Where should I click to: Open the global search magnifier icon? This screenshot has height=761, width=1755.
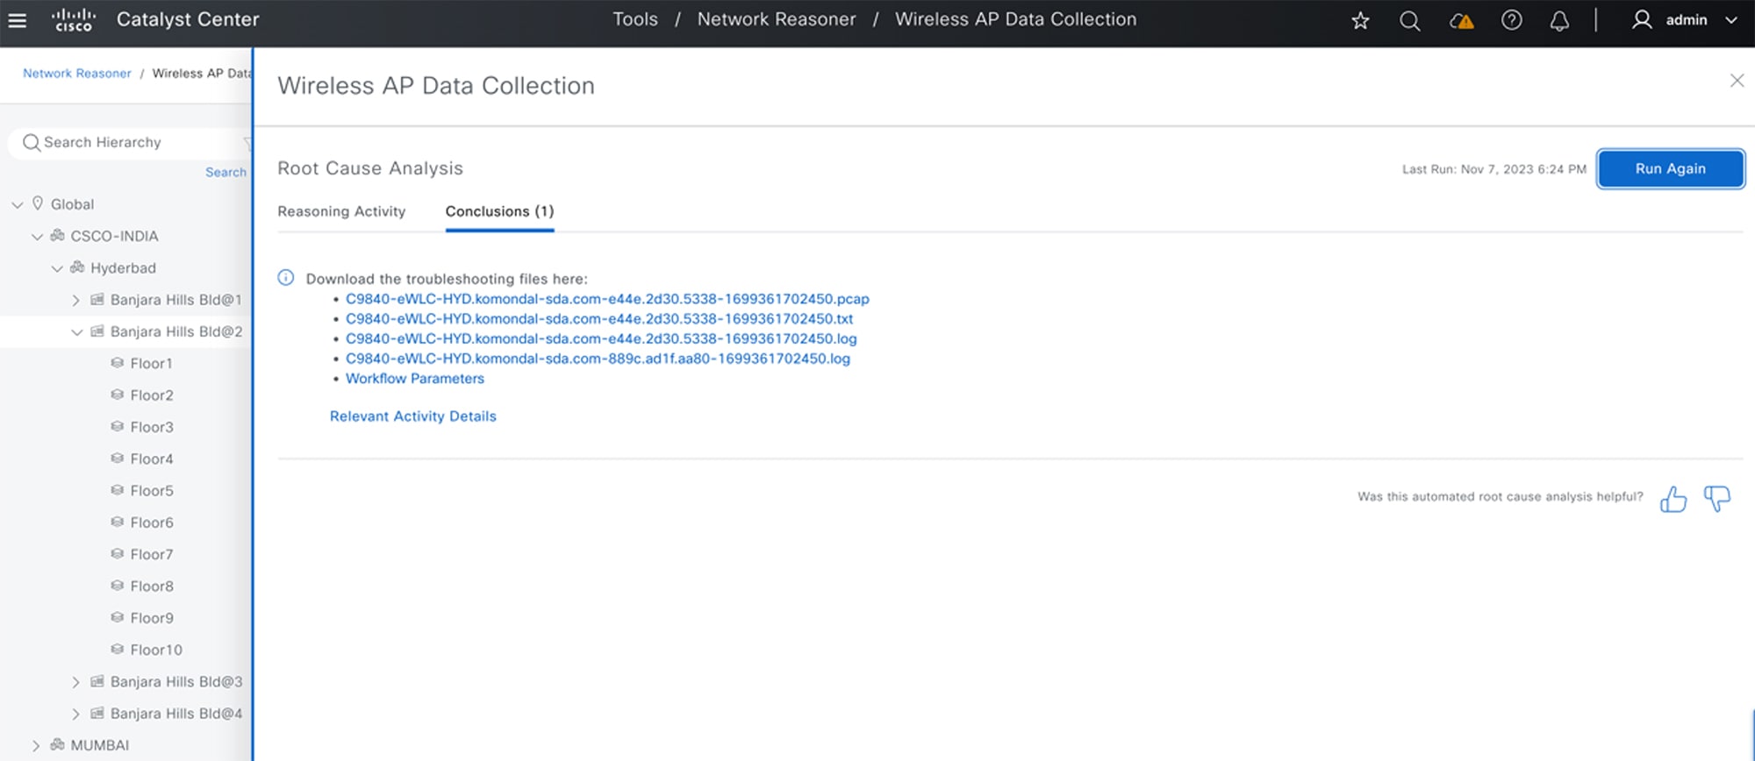pyautogui.click(x=1409, y=20)
